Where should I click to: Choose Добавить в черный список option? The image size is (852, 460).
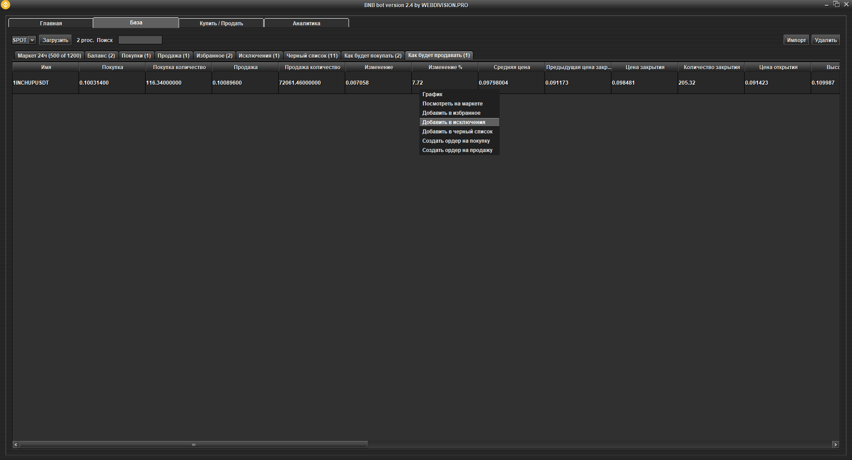(457, 132)
